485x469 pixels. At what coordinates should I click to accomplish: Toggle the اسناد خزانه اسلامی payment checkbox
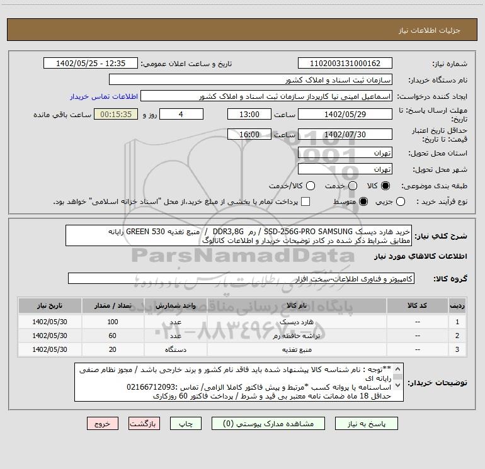point(305,201)
